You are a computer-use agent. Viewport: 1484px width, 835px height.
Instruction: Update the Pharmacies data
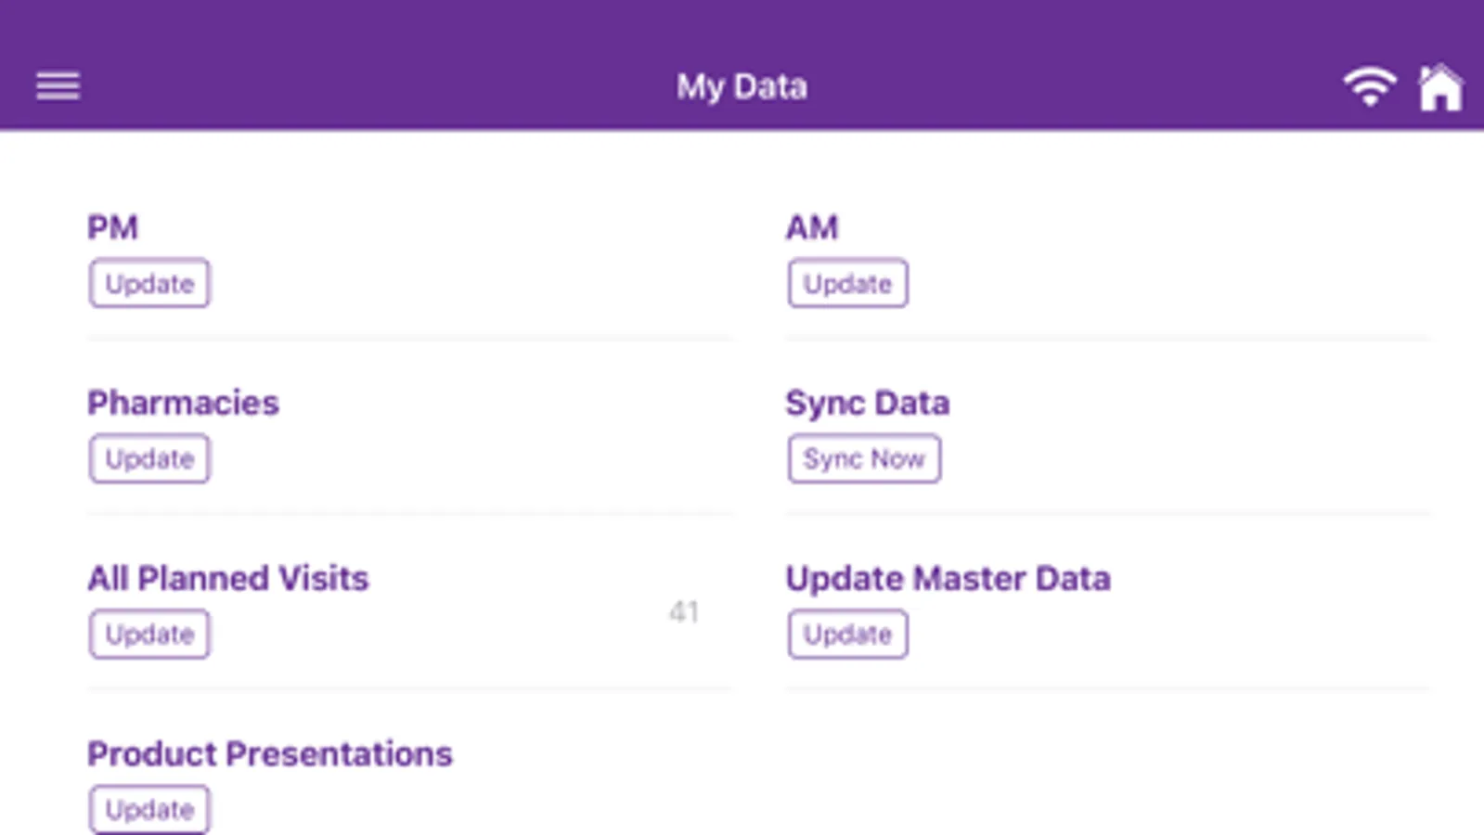click(x=149, y=459)
